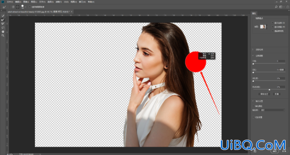Switch brush to subtract (minus) mode

point(17,7)
